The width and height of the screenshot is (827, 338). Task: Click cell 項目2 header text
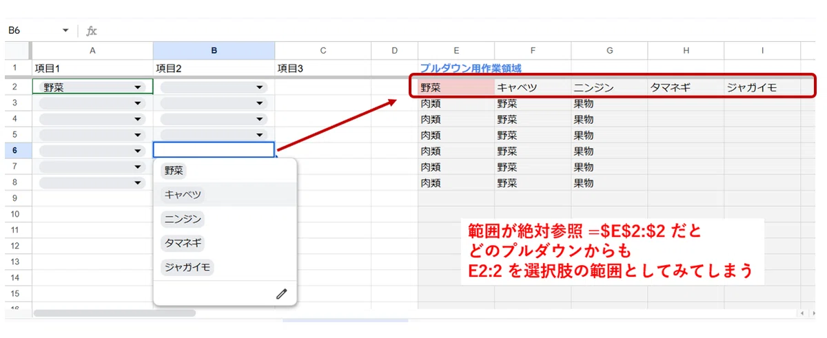point(169,68)
